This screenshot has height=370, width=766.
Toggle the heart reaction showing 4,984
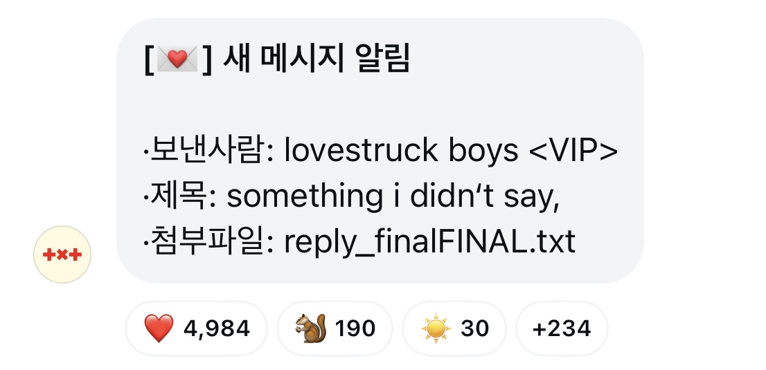point(196,329)
